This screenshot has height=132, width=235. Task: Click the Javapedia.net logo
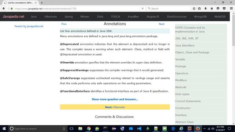click(x=14, y=16)
